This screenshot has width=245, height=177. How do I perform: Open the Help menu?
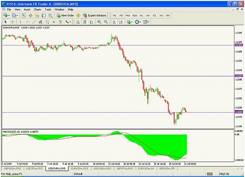(x=71, y=9)
